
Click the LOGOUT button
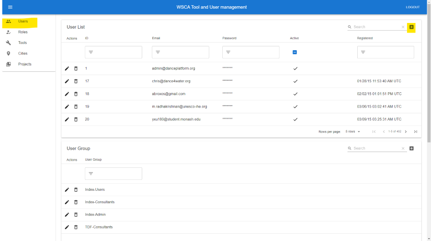pos(412,7)
